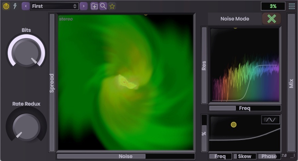This screenshot has height=161, width=298.
Task: Go to the next preset
Action: point(83,6)
